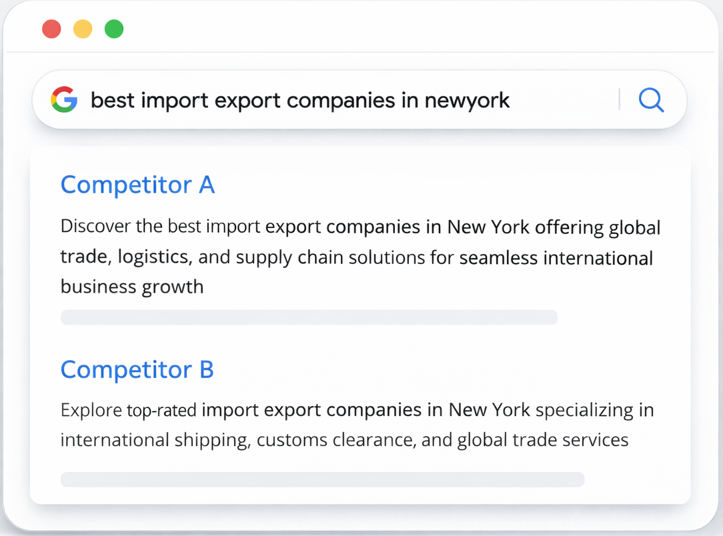Click "companies" in the search box text
The height and width of the screenshot is (536, 723).
click(x=341, y=101)
